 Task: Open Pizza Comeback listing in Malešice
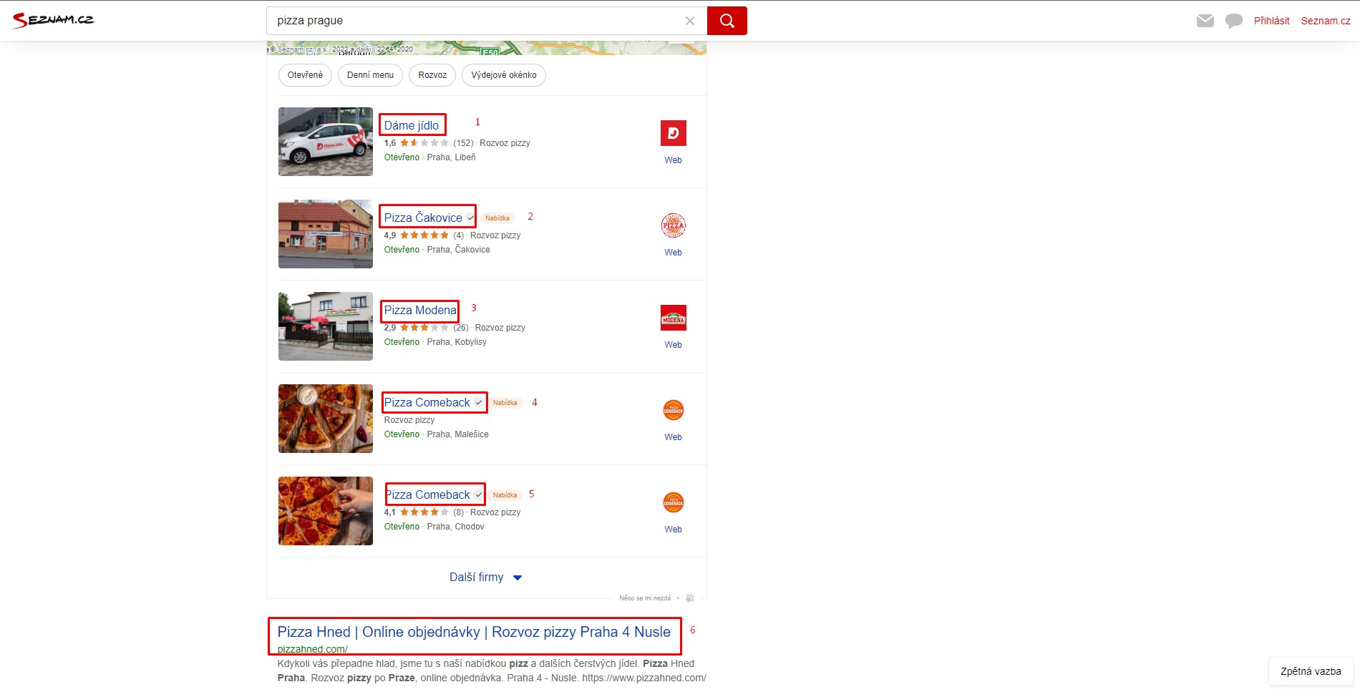[x=427, y=402]
